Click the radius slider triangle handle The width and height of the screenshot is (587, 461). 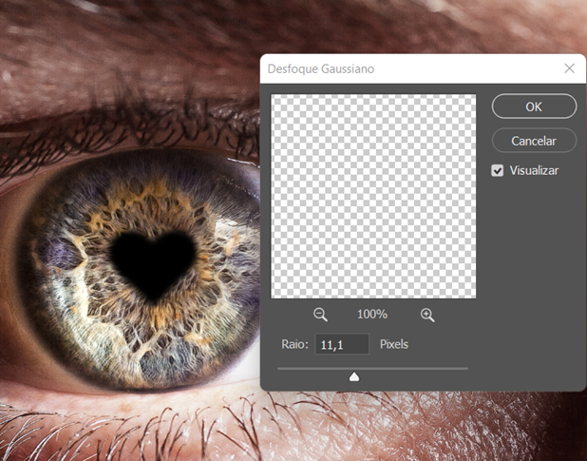click(x=354, y=376)
